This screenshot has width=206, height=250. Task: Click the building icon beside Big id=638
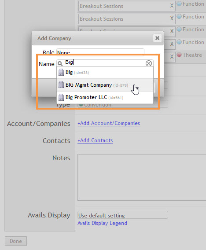click(61, 72)
